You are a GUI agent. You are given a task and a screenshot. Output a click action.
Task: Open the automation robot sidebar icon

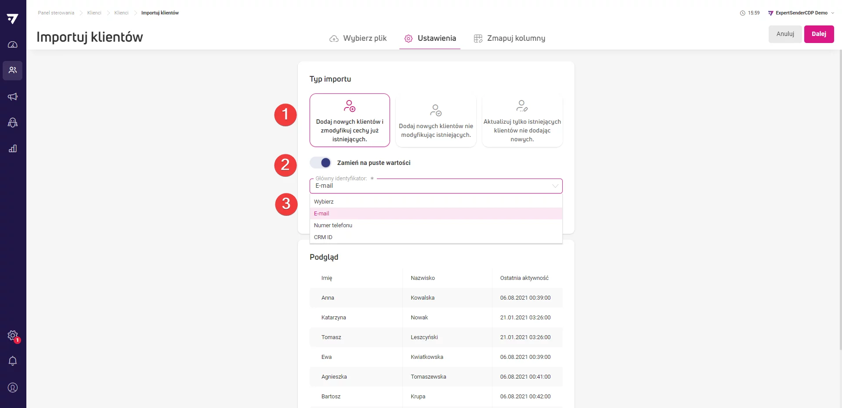[x=13, y=123]
